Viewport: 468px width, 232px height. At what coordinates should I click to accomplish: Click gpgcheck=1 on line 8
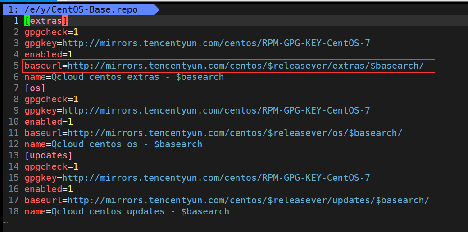[51, 99]
